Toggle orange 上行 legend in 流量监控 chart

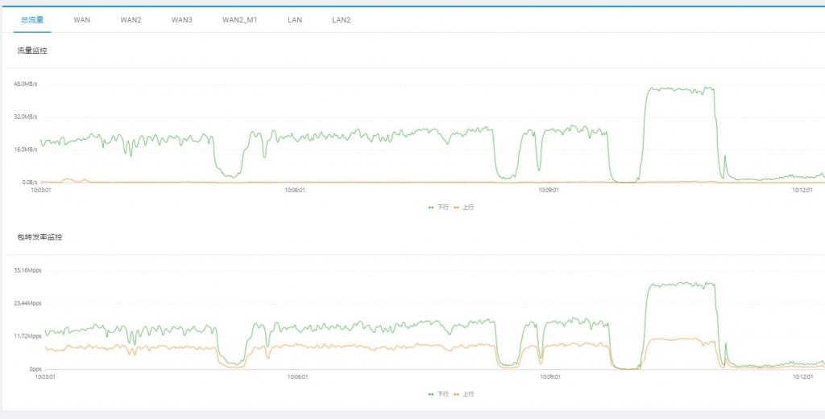[x=465, y=207]
